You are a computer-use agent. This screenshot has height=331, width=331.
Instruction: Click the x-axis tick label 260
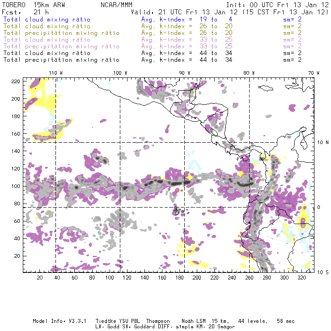tap(249, 278)
